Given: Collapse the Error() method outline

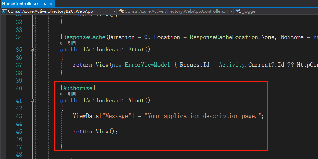Looking at the screenshot, I should click(32, 49).
